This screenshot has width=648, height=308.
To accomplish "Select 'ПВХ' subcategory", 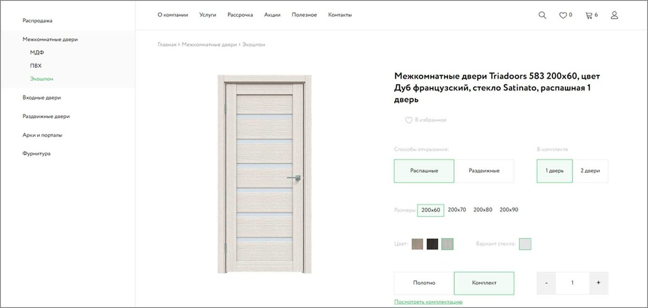I will (x=36, y=66).
